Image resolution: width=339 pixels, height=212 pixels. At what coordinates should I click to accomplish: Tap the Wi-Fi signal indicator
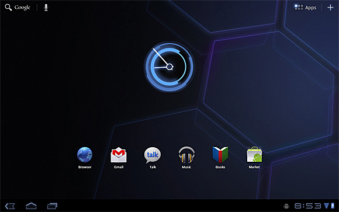click(326, 206)
